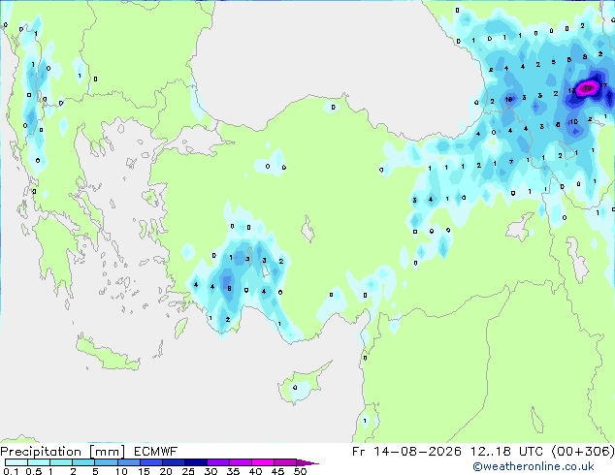615x475 pixels.
Task: Click the '(00+306)' forecast offset text
Action: tap(583, 452)
